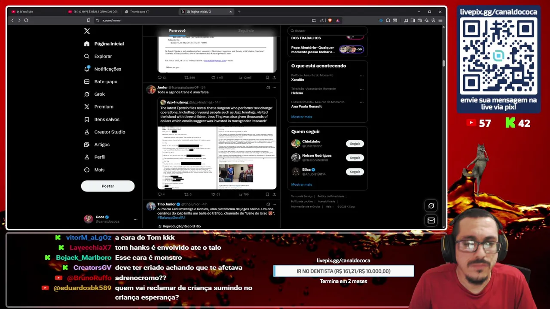Share the post with 12 mil views

[x=274, y=78]
